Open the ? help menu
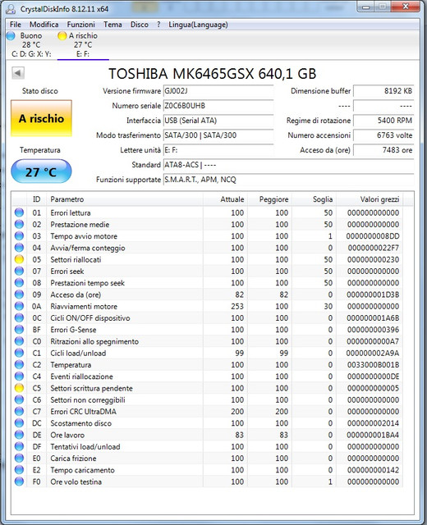Screen dimensions: 427x525 (x=158, y=25)
